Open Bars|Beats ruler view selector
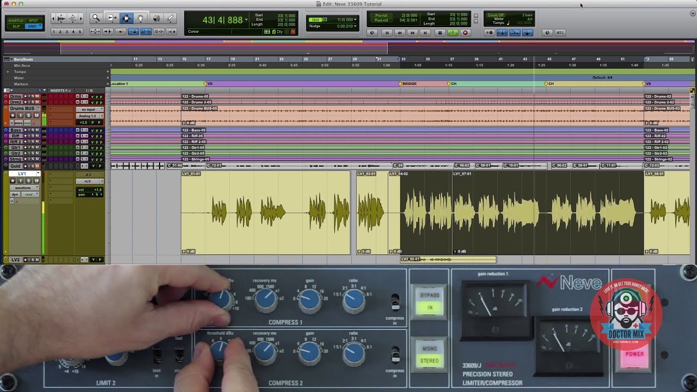 tap(7, 59)
